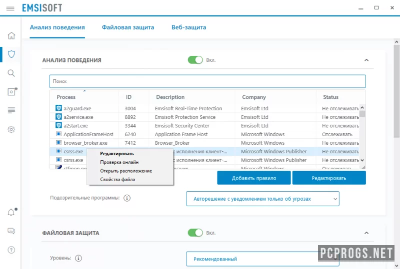
Task: Click the a2start.exe shield icon
Action: click(58, 125)
